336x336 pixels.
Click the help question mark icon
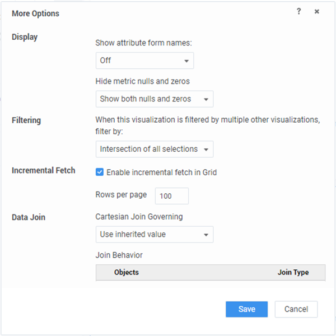pos(299,12)
